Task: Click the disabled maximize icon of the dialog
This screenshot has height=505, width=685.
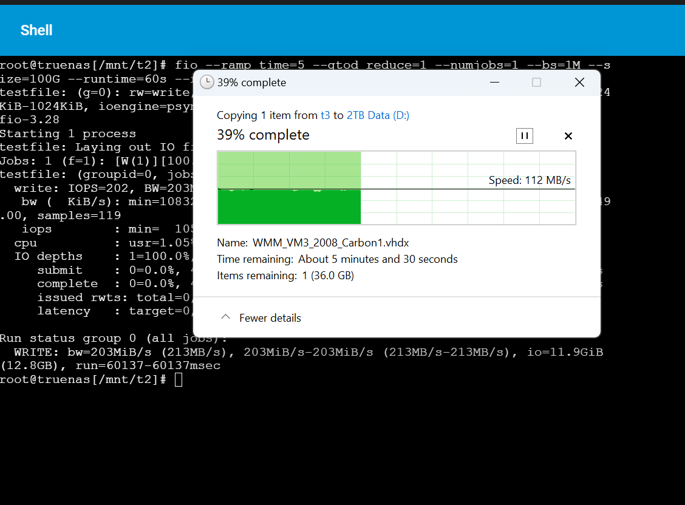Action: click(536, 82)
